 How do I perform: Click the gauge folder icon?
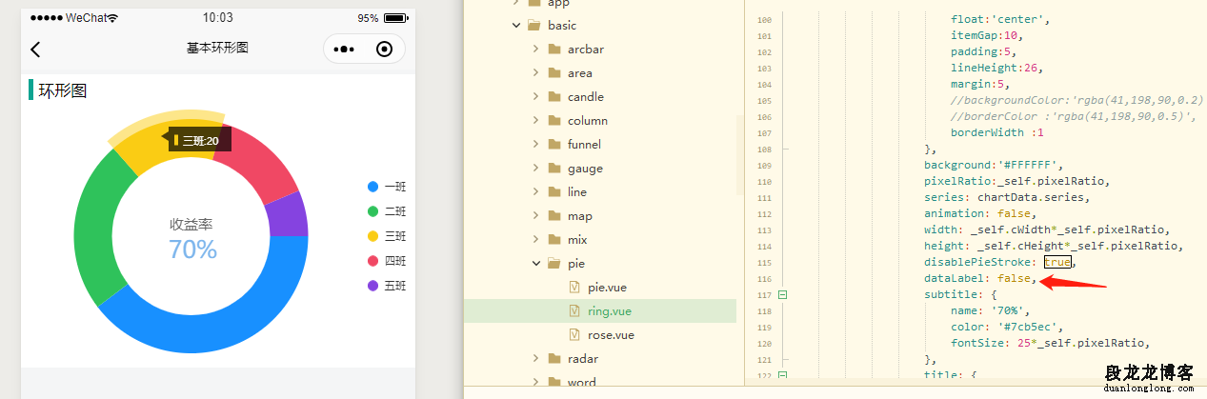pyautogui.click(x=553, y=168)
